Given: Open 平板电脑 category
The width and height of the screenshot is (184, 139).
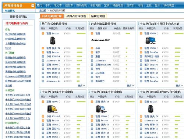Looking at the screenshot, I should pyautogui.click(x=95, y=6).
